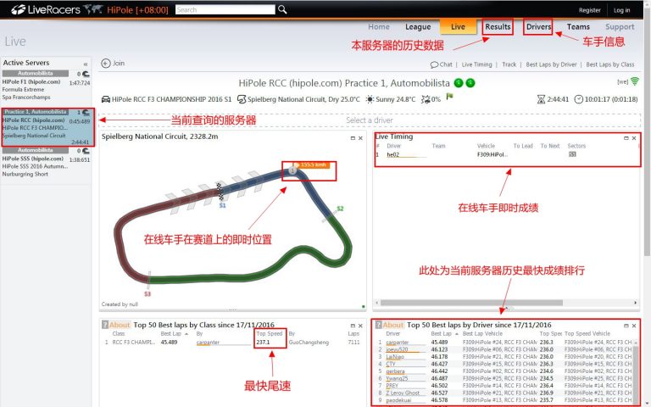
Task: Open the Teams tab
Action: (x=578, y=26)
